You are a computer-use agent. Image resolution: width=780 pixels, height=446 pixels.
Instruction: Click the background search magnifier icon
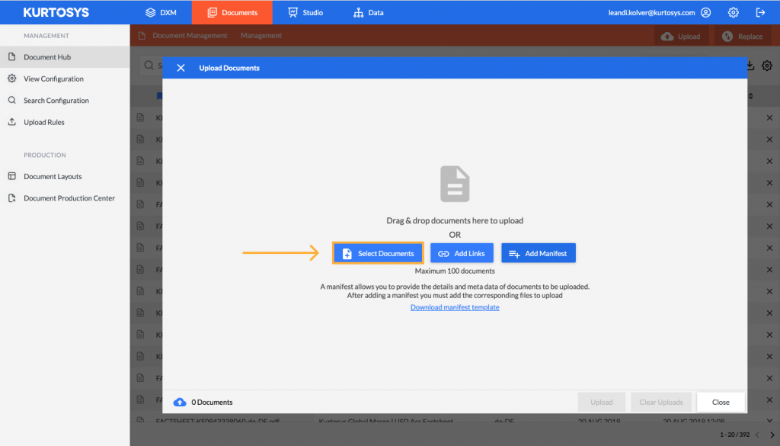click(149, 66)
